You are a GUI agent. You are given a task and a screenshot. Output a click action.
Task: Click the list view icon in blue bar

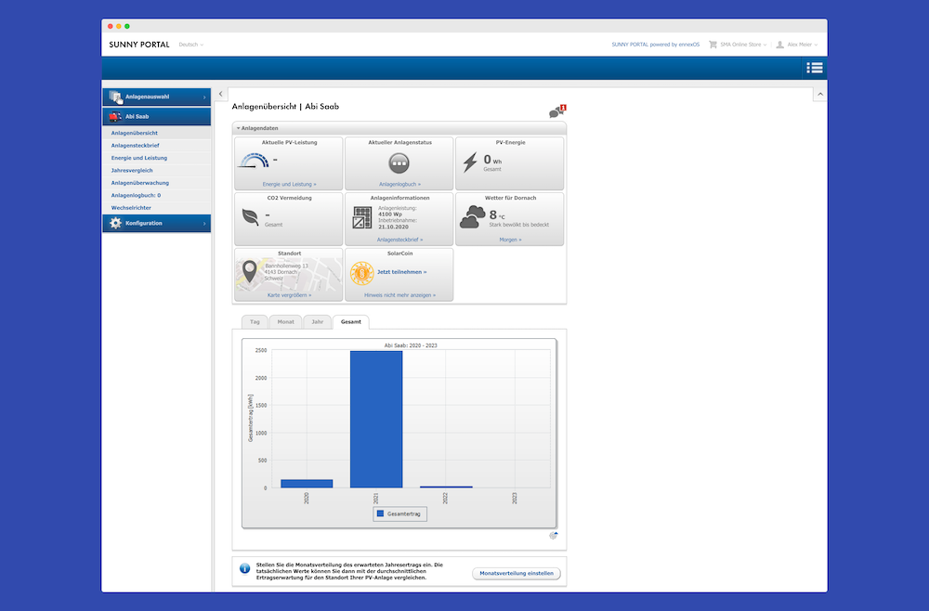pyautogui.click(x=815, y=68)
